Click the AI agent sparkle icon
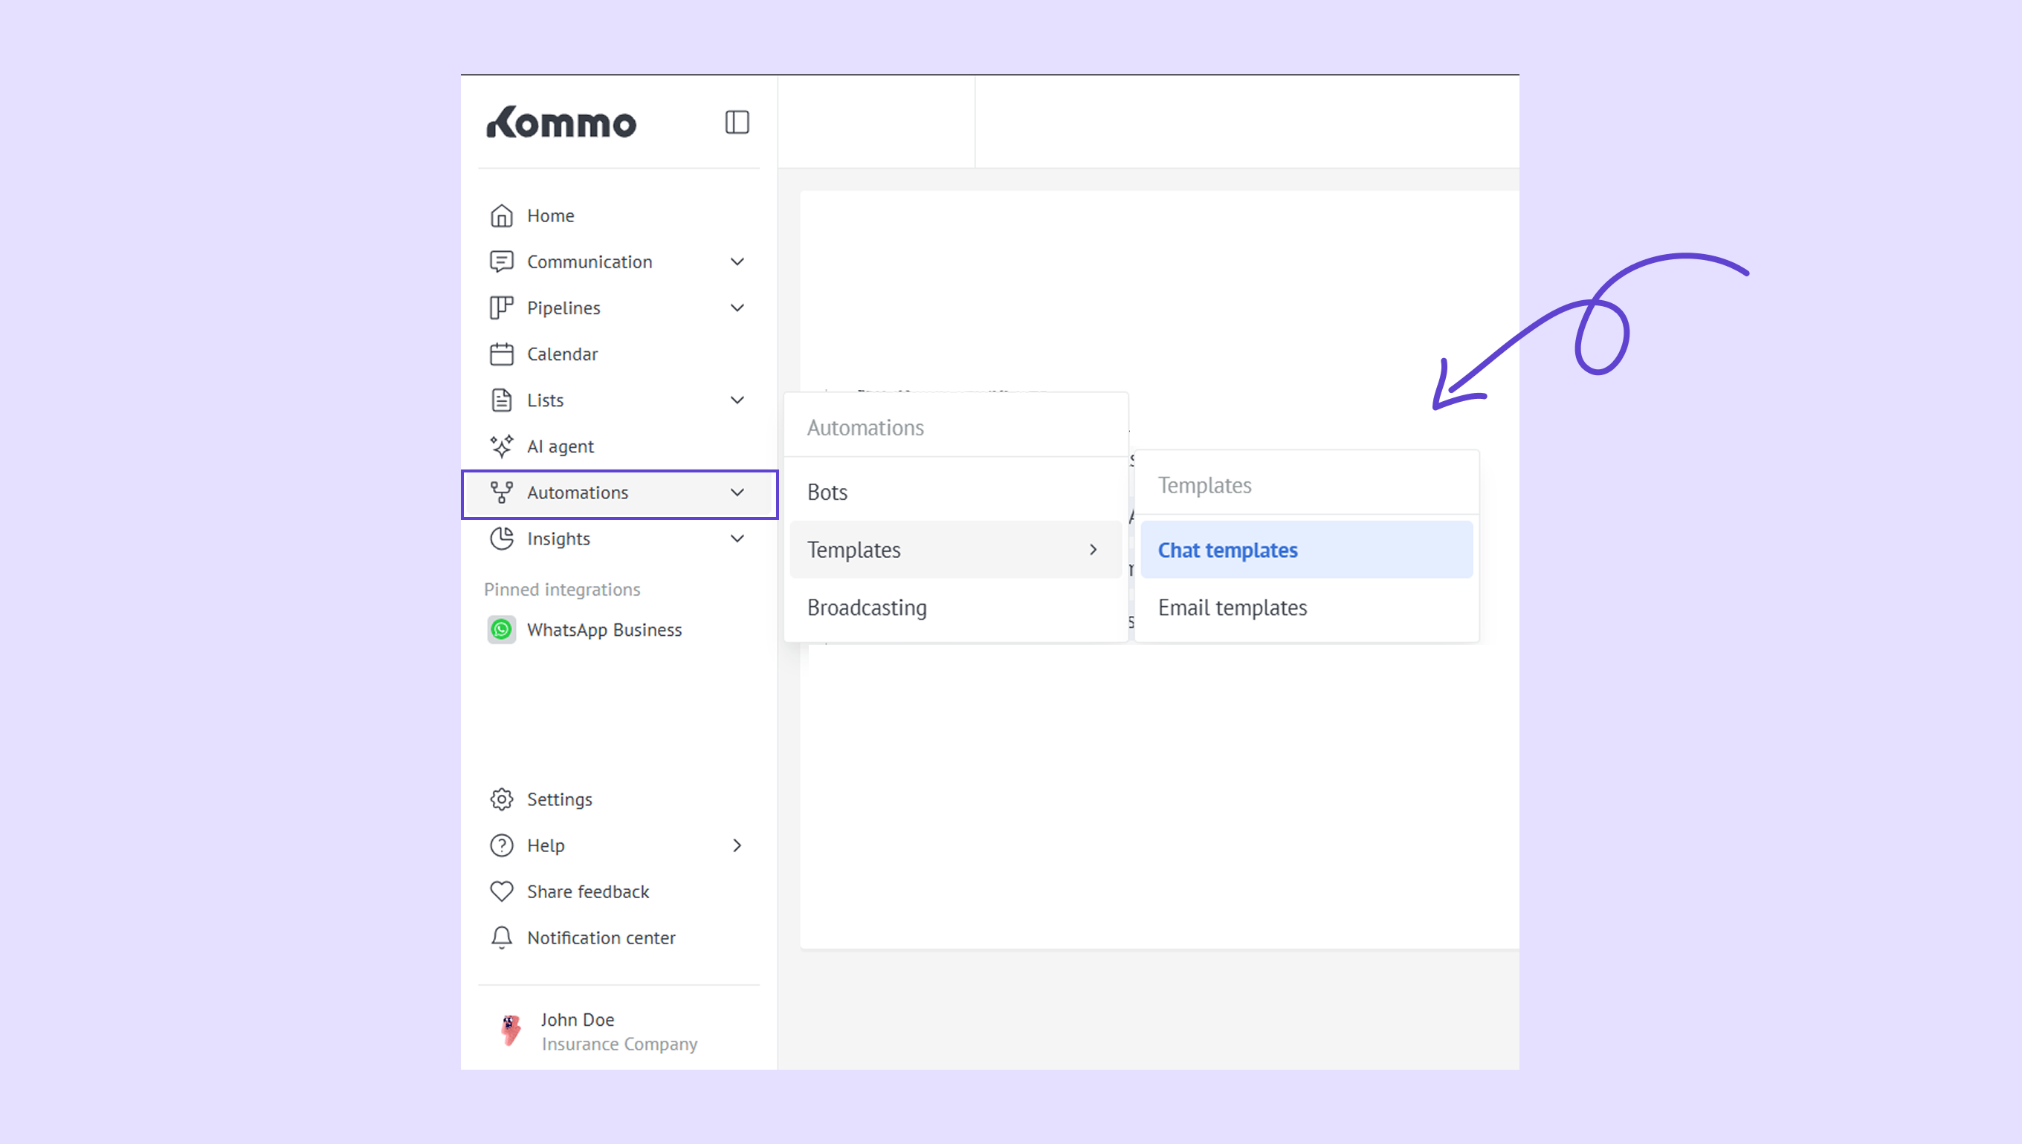This screenshot has width=2022, height=1144. tap(502, 446)
